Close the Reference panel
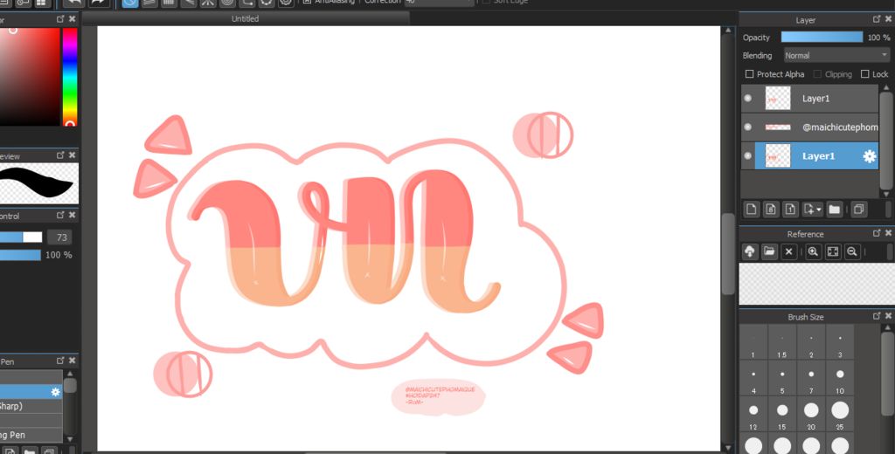This screenshot has height=454, width=895. click(x=888, y=233)
